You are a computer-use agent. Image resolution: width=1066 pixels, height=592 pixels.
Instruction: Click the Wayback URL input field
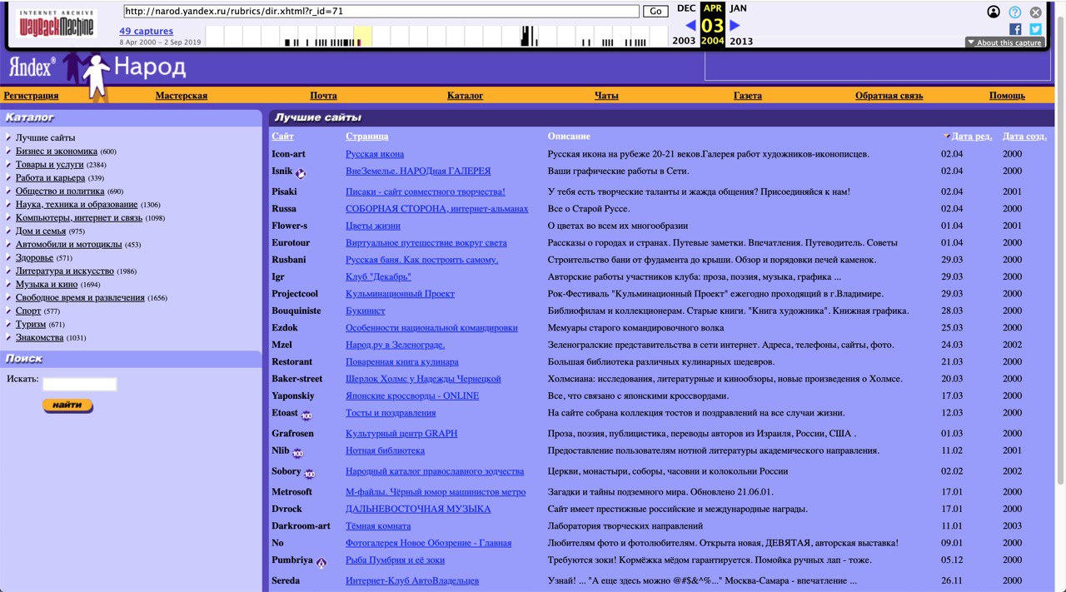pos(381,11)
